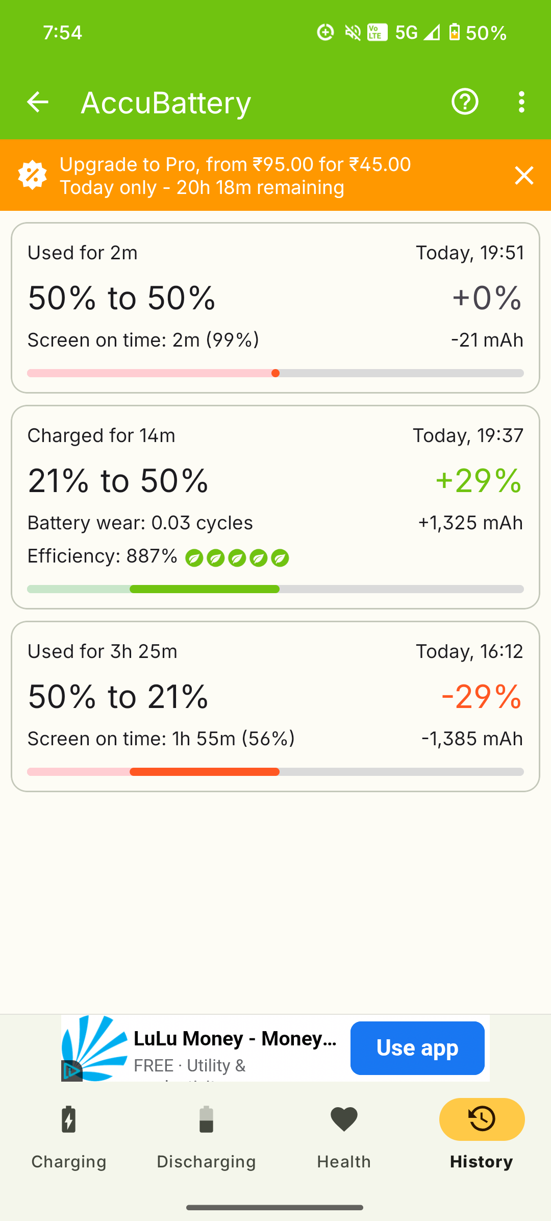Open the three-dot overflow menu
Image resolution: width=551 pixels, height=1221 pixels.
(x=521, y=102)
